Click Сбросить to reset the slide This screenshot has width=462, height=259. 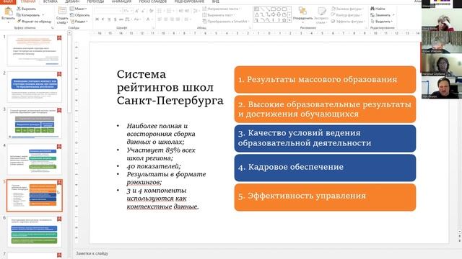79,15
